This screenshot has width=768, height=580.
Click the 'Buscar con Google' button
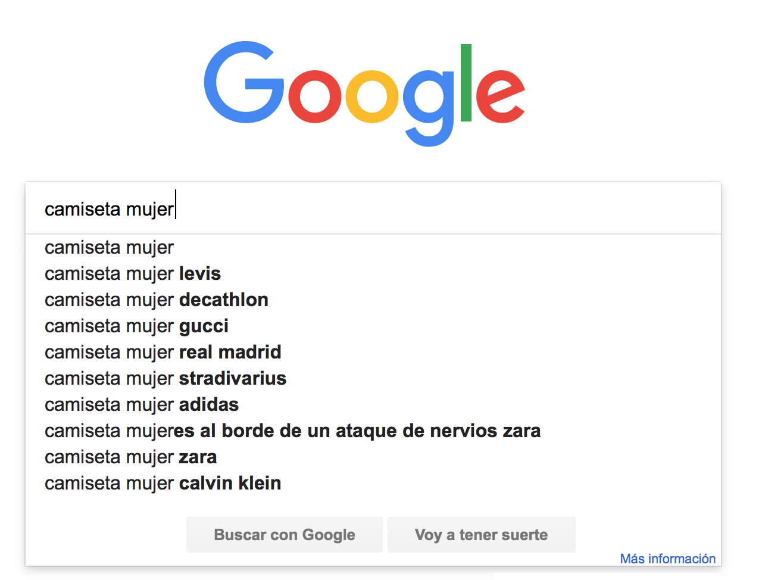point(285,535)
